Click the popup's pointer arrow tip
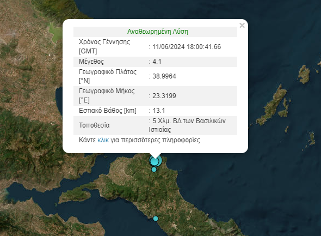Screen dimensions: 321x236 155,158
